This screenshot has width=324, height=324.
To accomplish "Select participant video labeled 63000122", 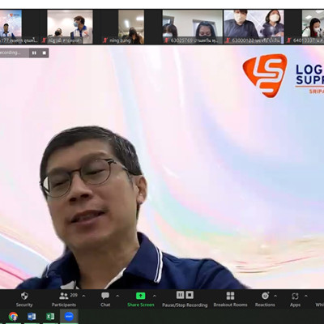I will [x=254, y=27].
